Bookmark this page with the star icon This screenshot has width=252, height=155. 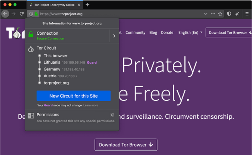[220, 14]
